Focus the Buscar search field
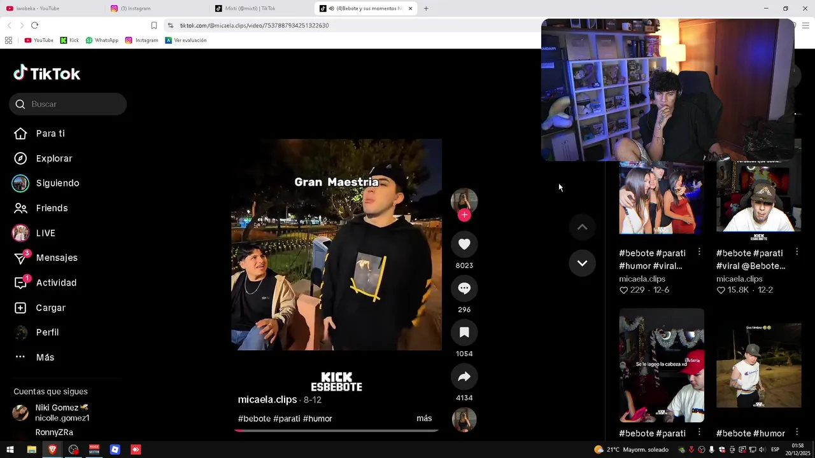This screenshot has height=458, width=815. pos(68,104)
